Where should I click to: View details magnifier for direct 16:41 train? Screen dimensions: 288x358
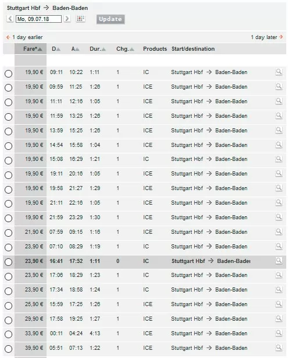pyautogui.click(x=279, y=261)
